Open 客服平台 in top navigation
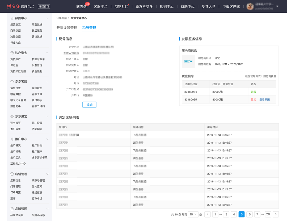The width and height of the screenshot is (287, 221). 100,7
